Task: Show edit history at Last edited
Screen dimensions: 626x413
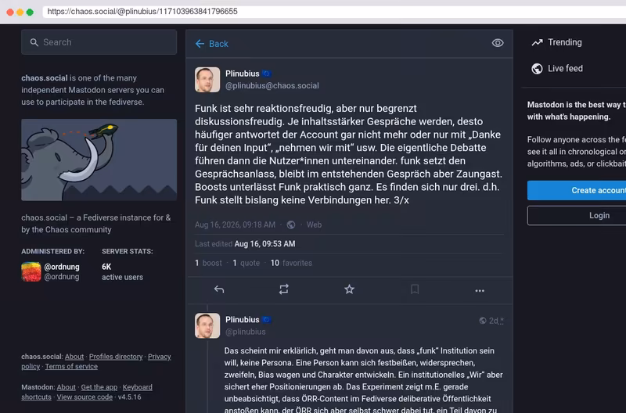Action: 245,244
